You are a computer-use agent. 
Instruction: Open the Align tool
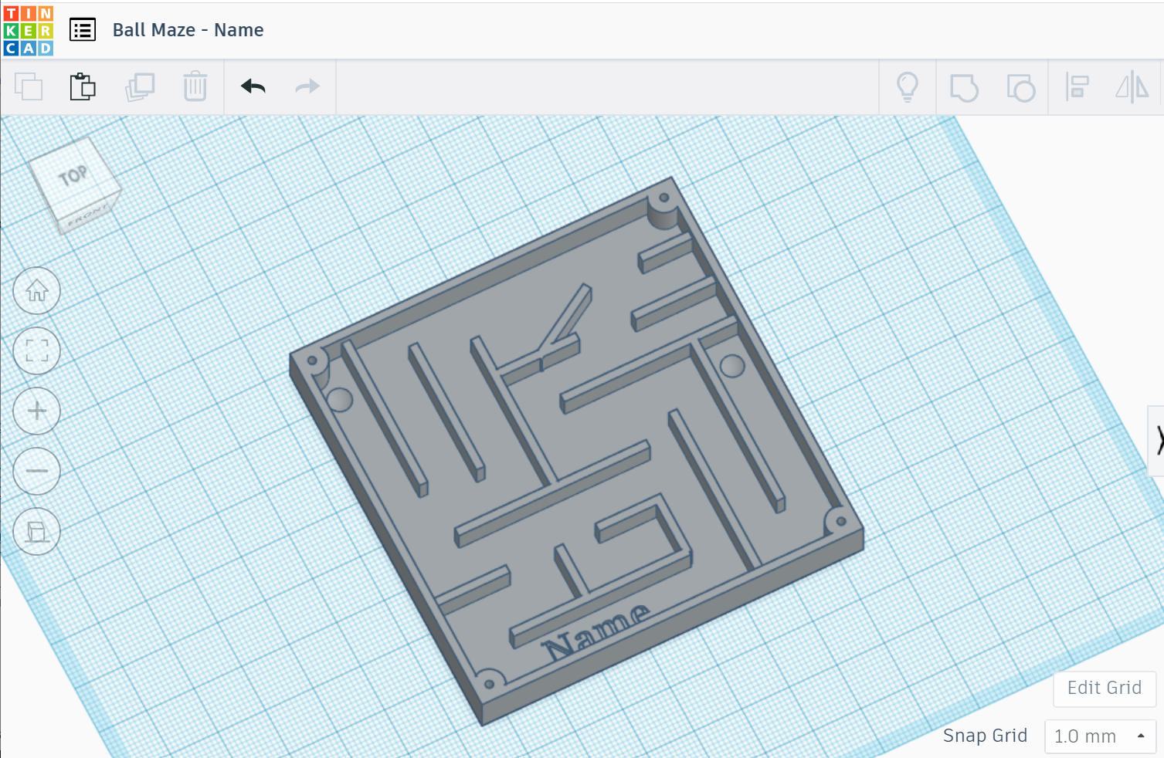tap(1077, 87)
